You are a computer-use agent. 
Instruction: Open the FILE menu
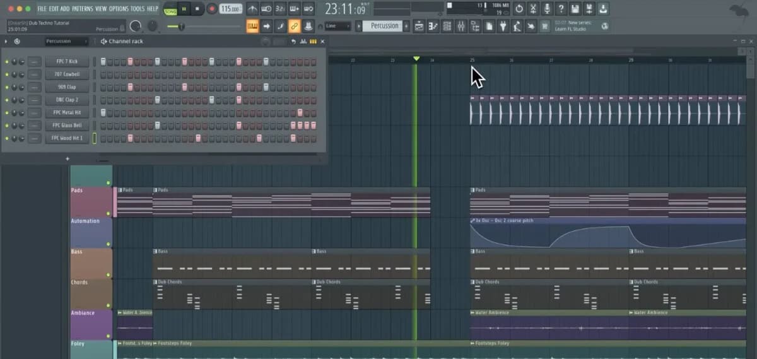(x=42, y=9)
